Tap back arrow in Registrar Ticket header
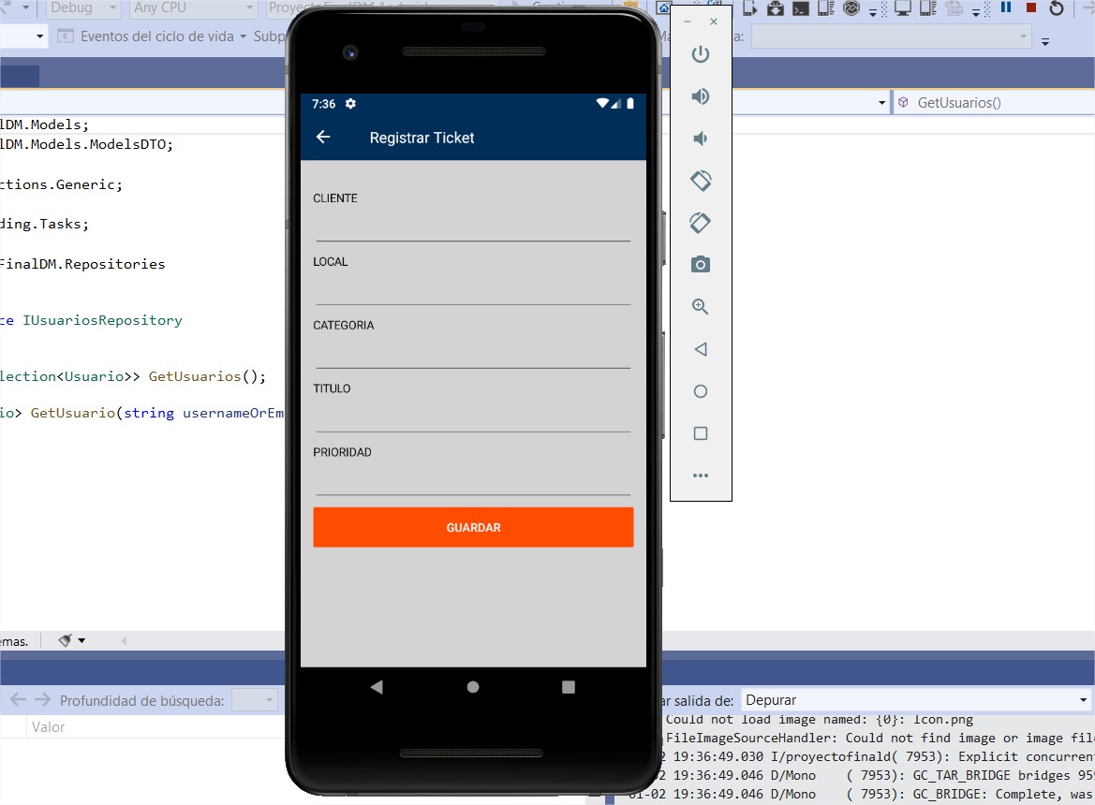The image size is (1095, 805). pyautogui.click(x=323, y=138)
